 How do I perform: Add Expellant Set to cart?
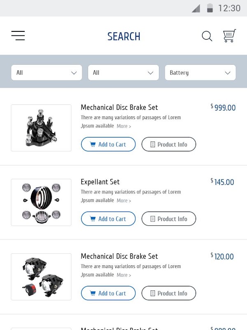click(108, 219)
